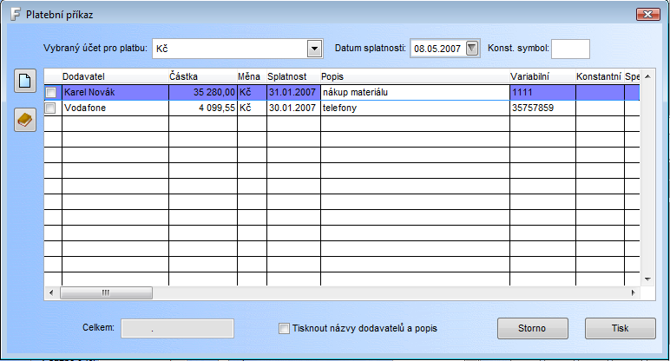Screen dimensions: 670x361
Task: Click the horizontal scrollbar left arrow
Action: point(51,292)
